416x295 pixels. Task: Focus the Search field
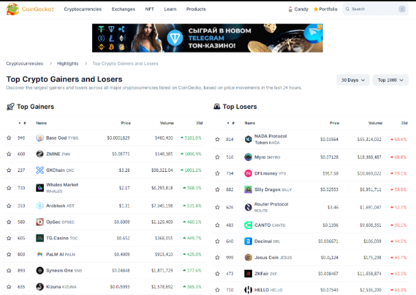click(375, 9)
